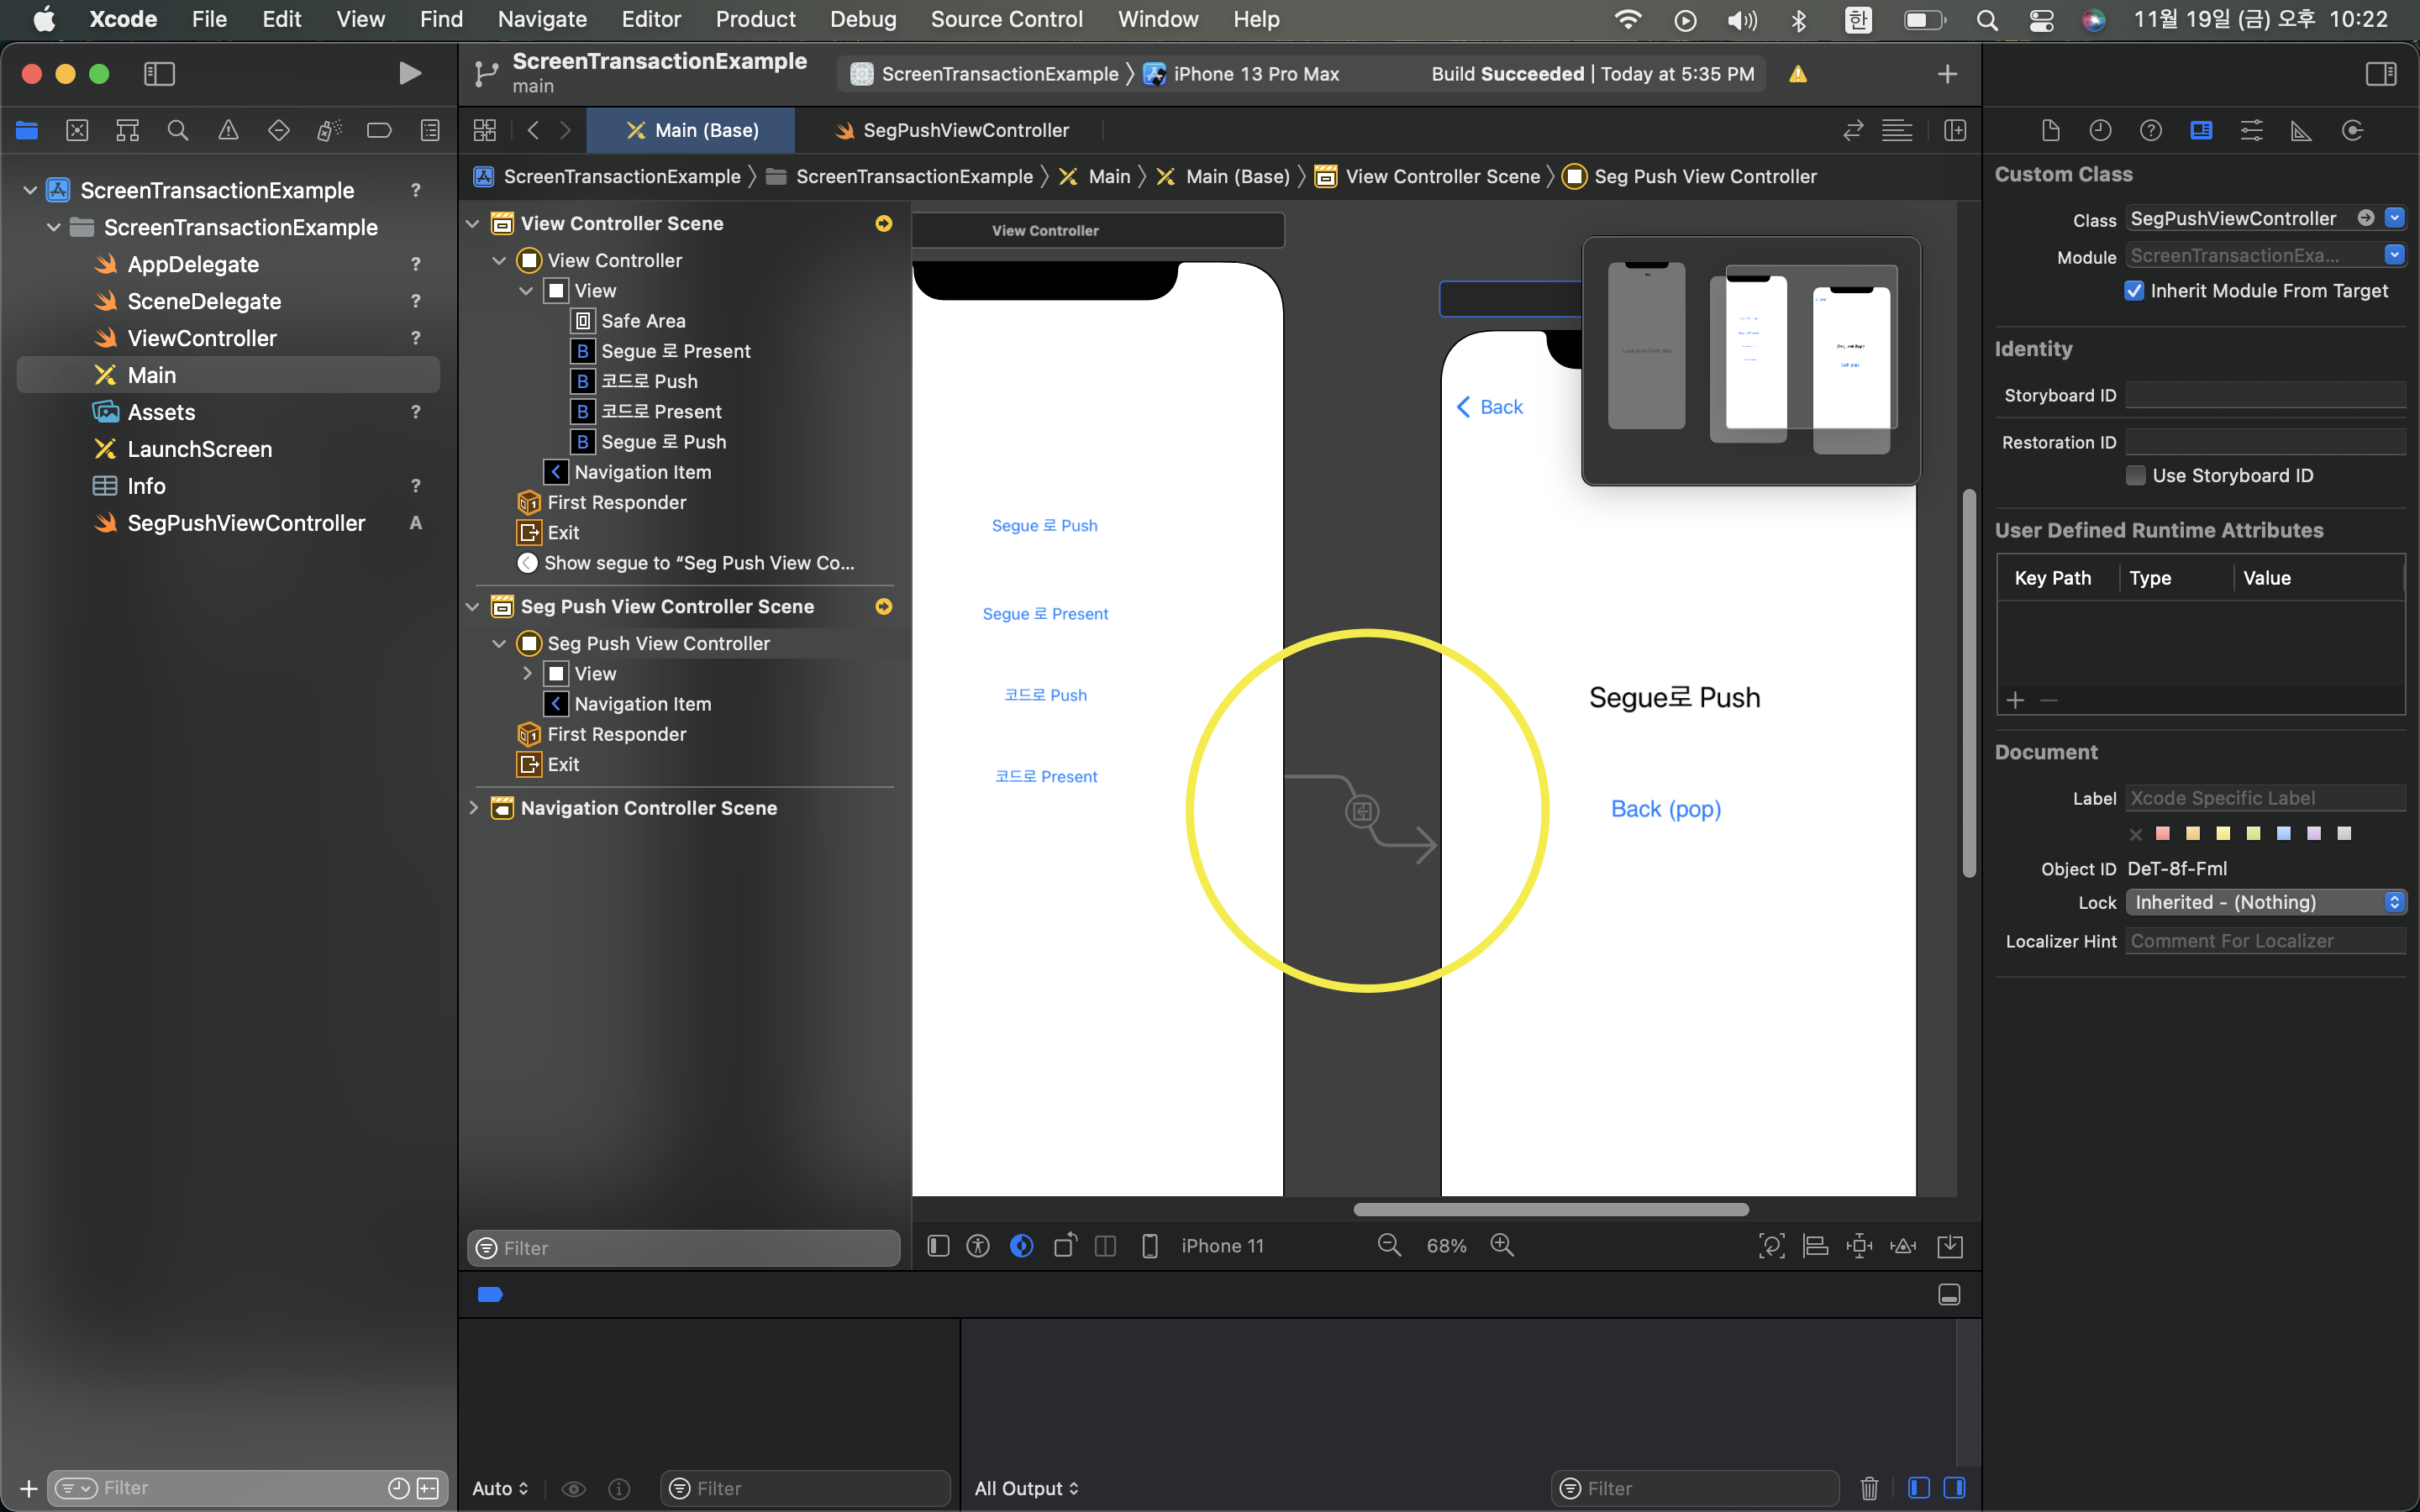Enable Use Storyboard ID checkbox
Screen dimensions: 2420x1512
2136,475
